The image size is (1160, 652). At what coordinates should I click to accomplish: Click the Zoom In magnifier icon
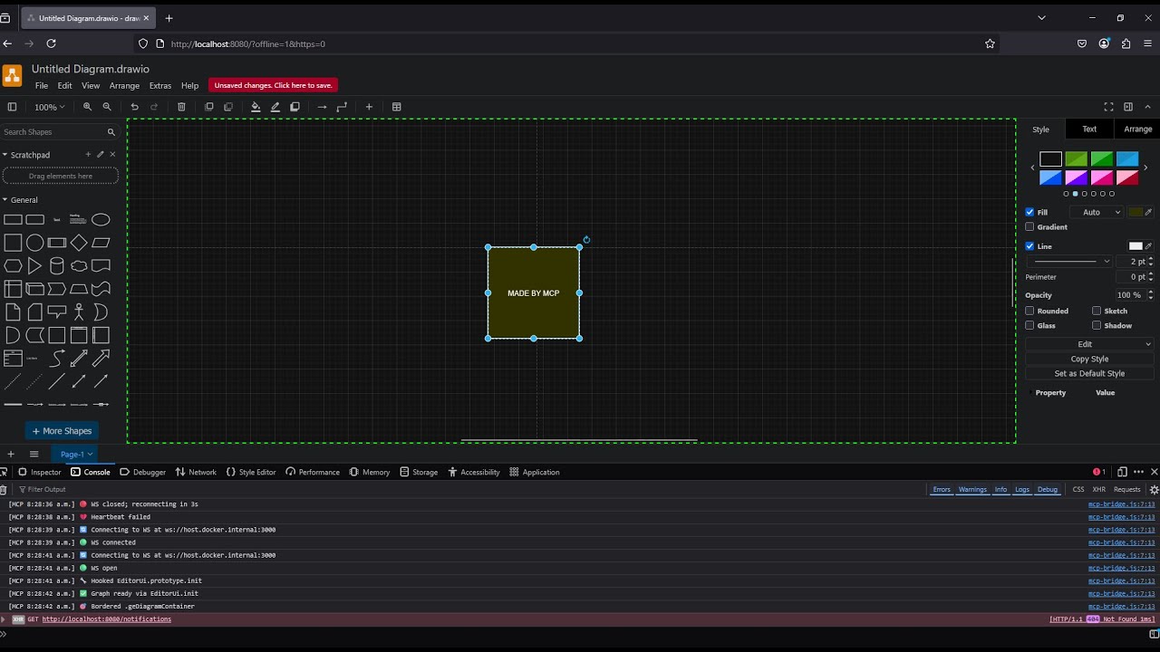click(88, 107)
